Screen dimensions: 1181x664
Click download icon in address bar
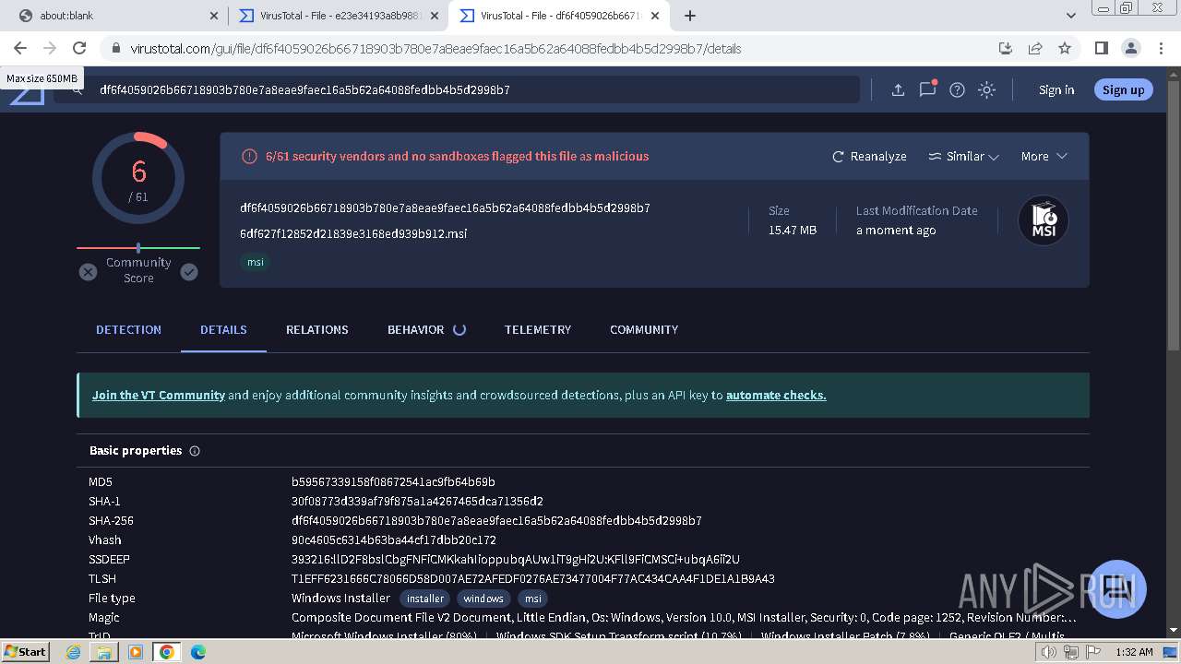[x=1006, y=48]
